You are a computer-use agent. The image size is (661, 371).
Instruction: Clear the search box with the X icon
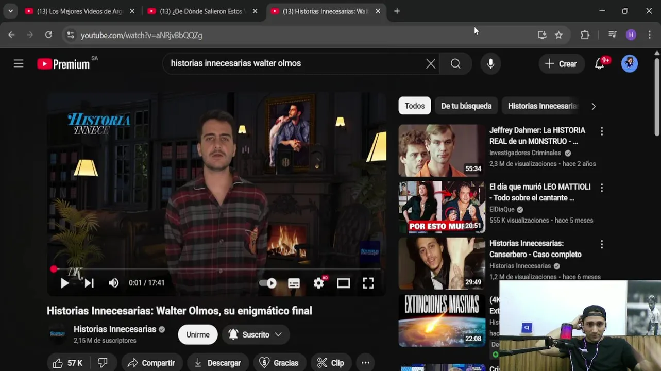click(431, 63)
